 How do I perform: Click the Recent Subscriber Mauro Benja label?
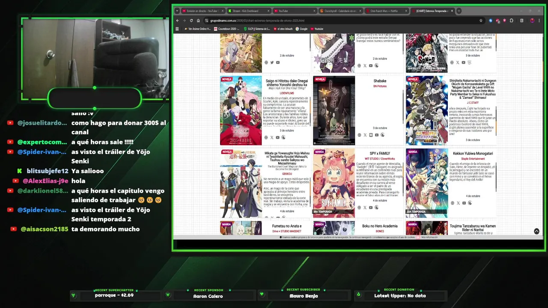coord(304,296)
